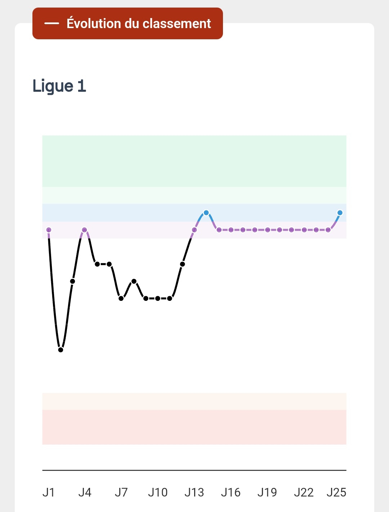Select the light orange band above red
This screenshot has height=512, width=389.
(194, 401)
